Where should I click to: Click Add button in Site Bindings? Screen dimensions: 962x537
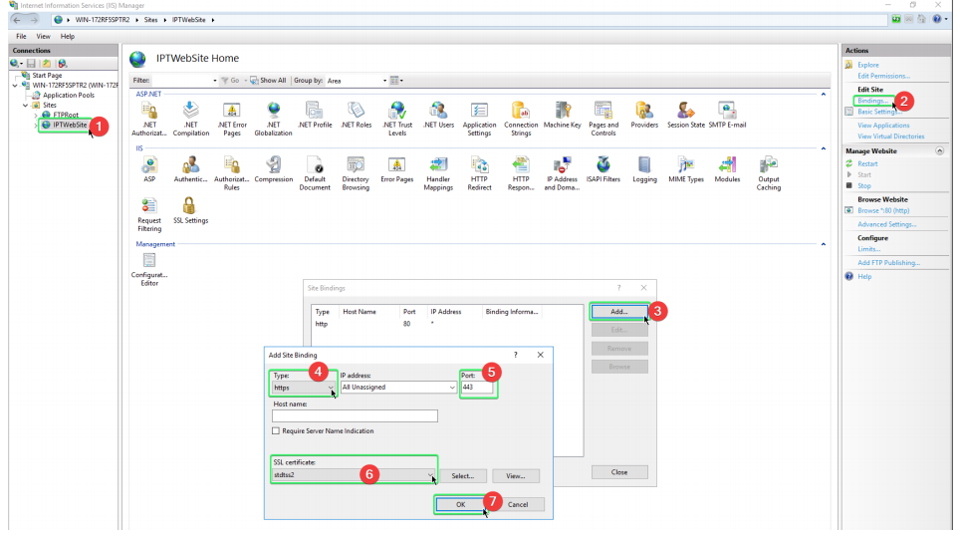coord(619,312)
